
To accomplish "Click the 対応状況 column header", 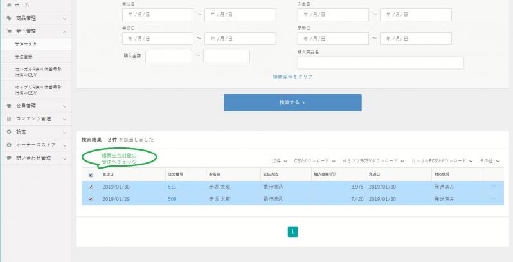I will [x=442, y=174].
